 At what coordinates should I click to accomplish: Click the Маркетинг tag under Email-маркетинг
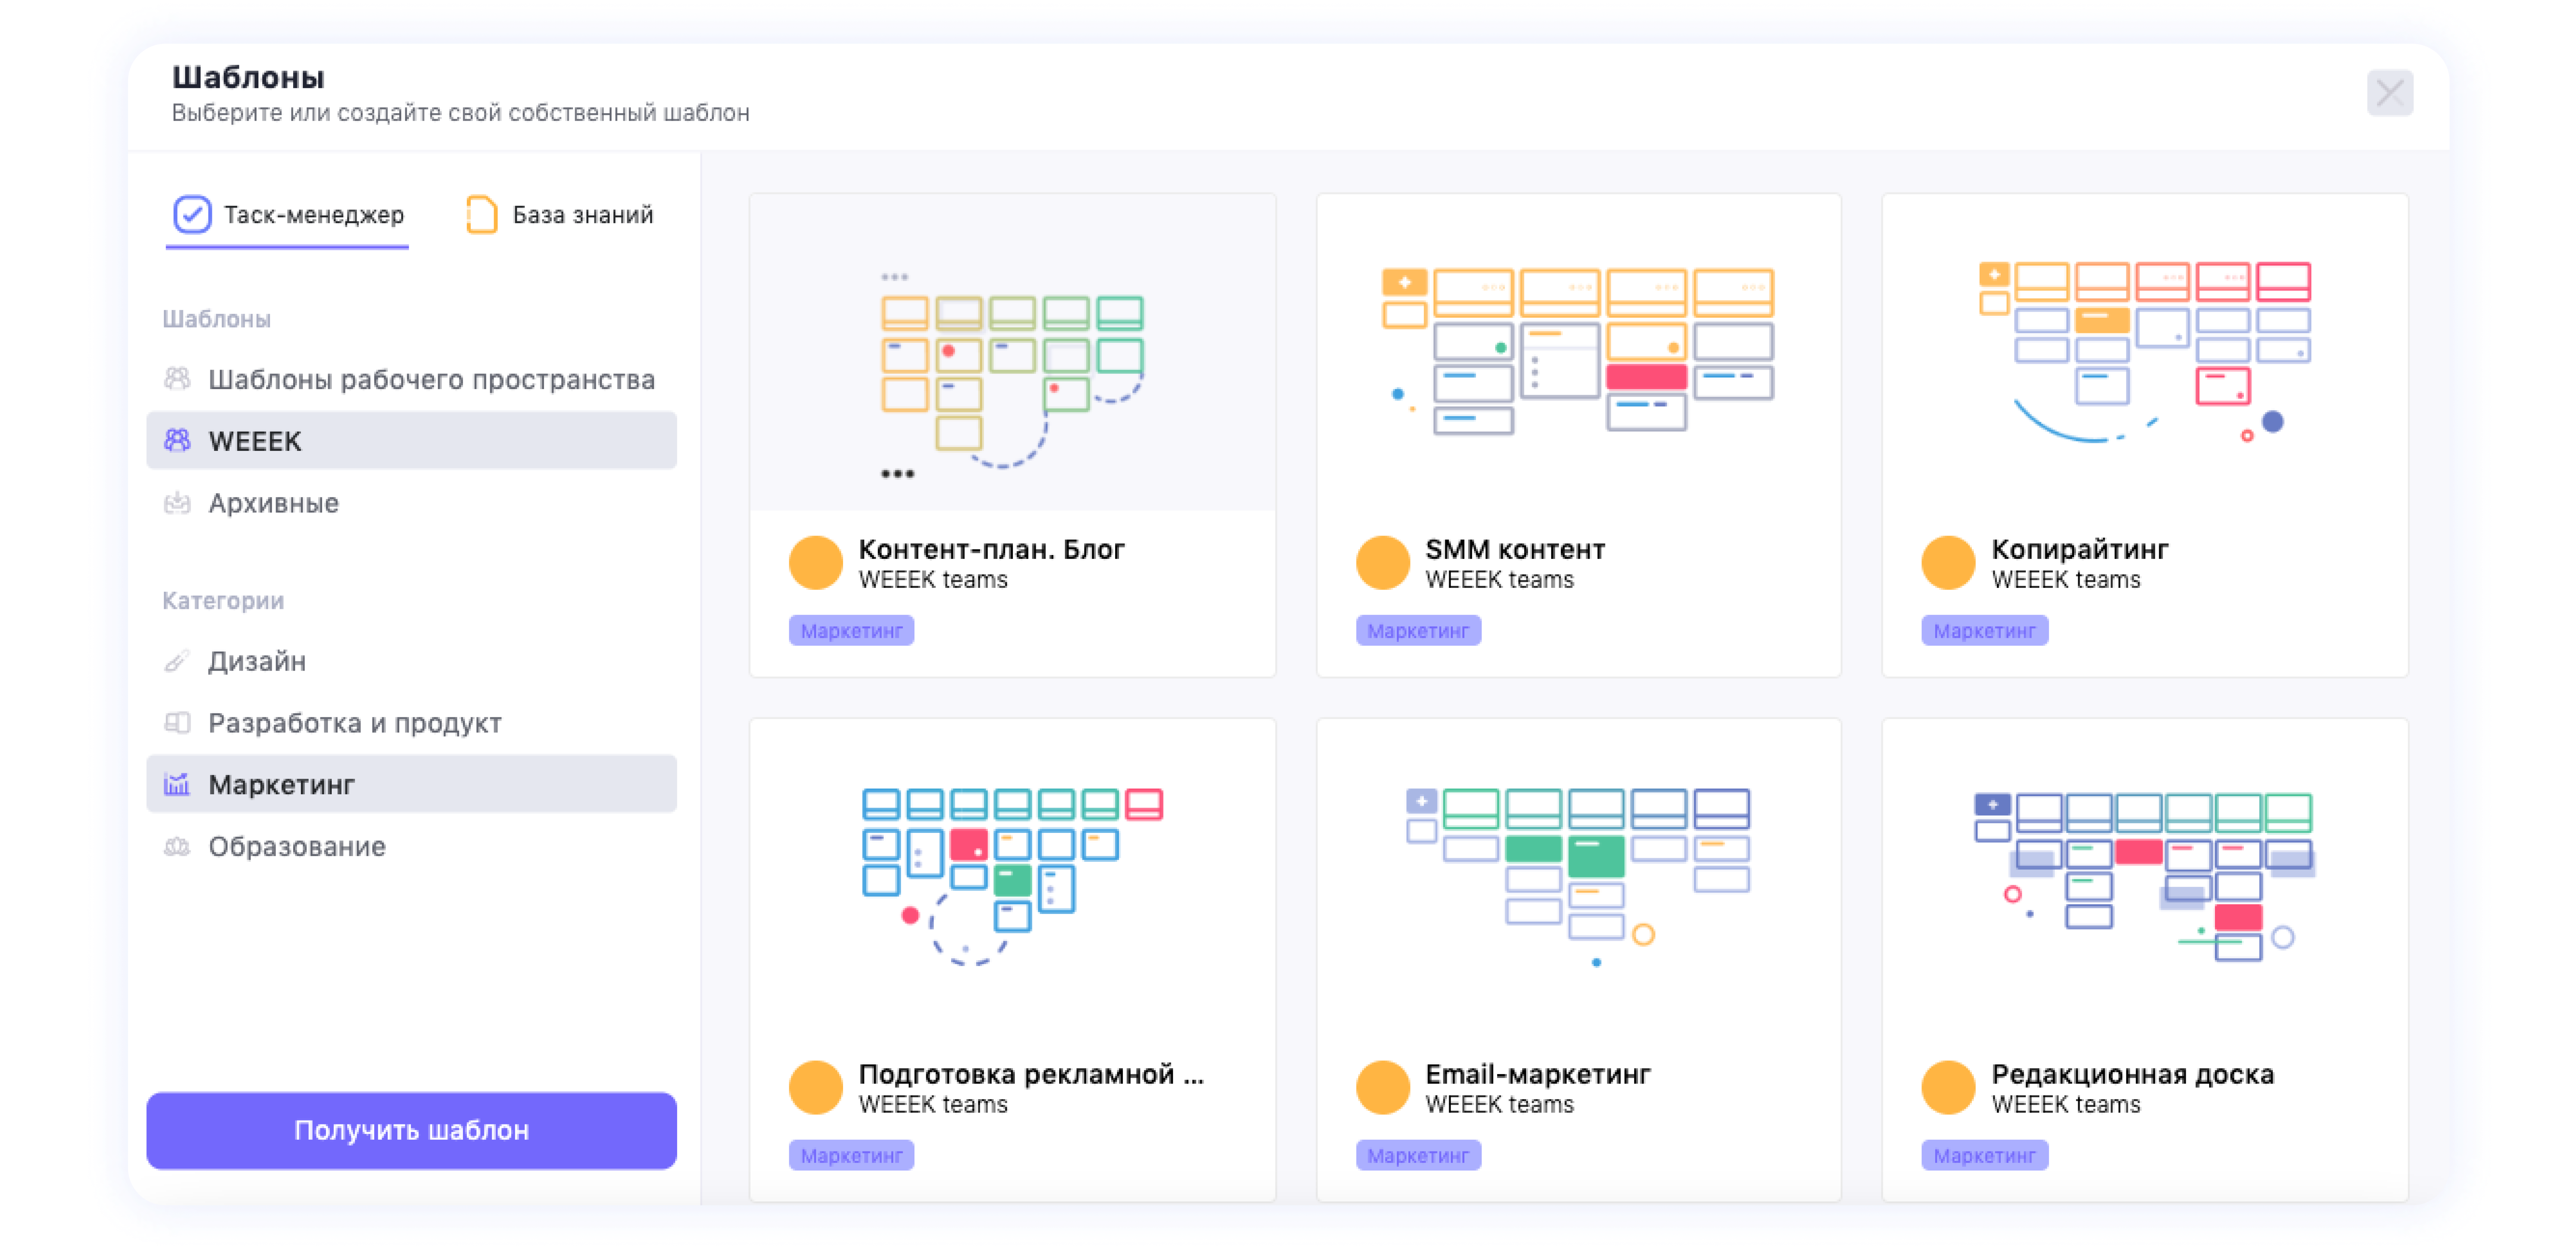coord(1417,1155)
